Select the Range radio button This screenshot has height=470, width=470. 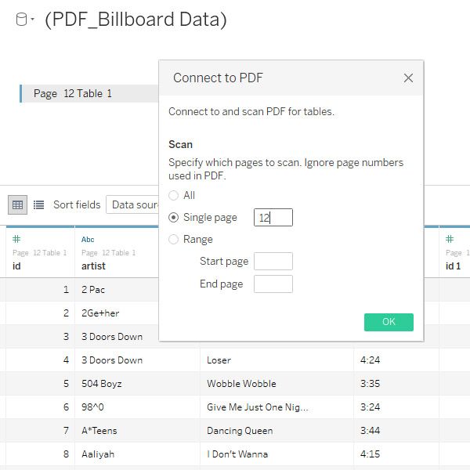(x=174, y=239)
